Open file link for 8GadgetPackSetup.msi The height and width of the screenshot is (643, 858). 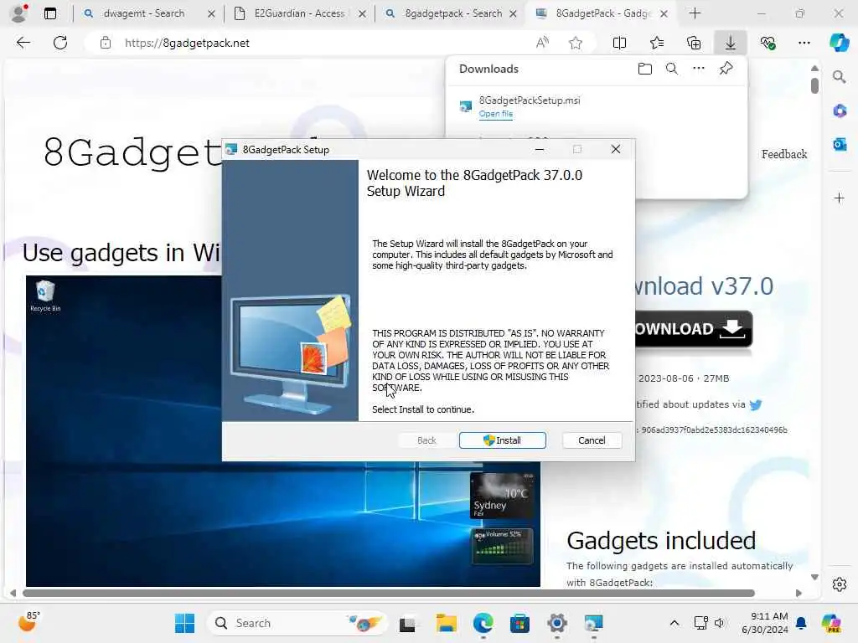coord(496,114)
